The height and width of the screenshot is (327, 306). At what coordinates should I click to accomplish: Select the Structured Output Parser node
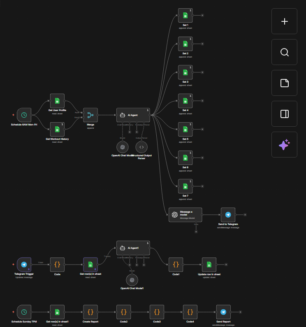(141, 147)
